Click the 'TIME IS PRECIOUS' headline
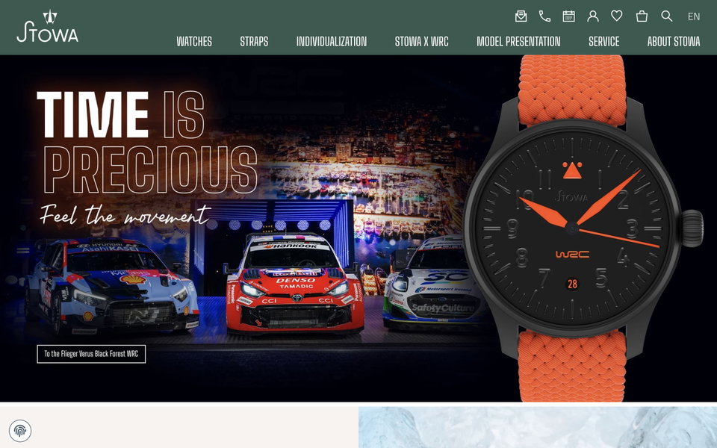 (146, 142)
